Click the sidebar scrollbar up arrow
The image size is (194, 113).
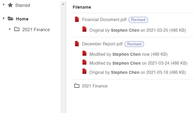point(63,4)
